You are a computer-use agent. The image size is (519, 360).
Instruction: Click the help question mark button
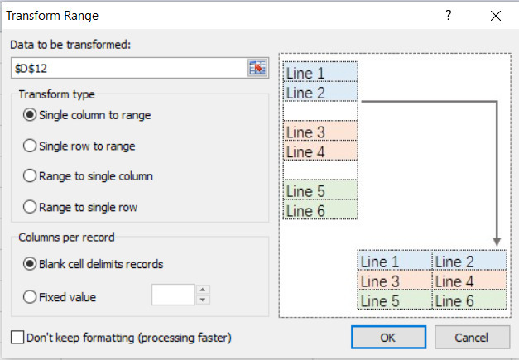click(449, 15)
